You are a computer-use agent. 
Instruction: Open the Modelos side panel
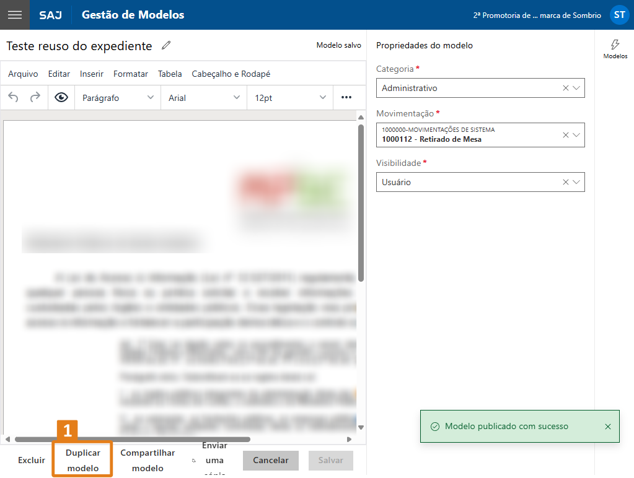(x=615, y=49)
